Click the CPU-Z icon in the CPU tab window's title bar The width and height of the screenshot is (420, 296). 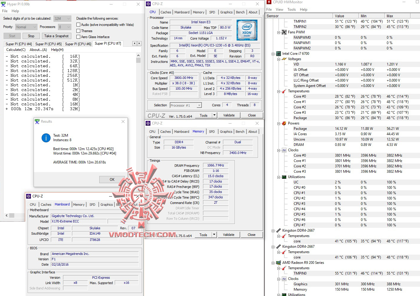coord(149,4)
